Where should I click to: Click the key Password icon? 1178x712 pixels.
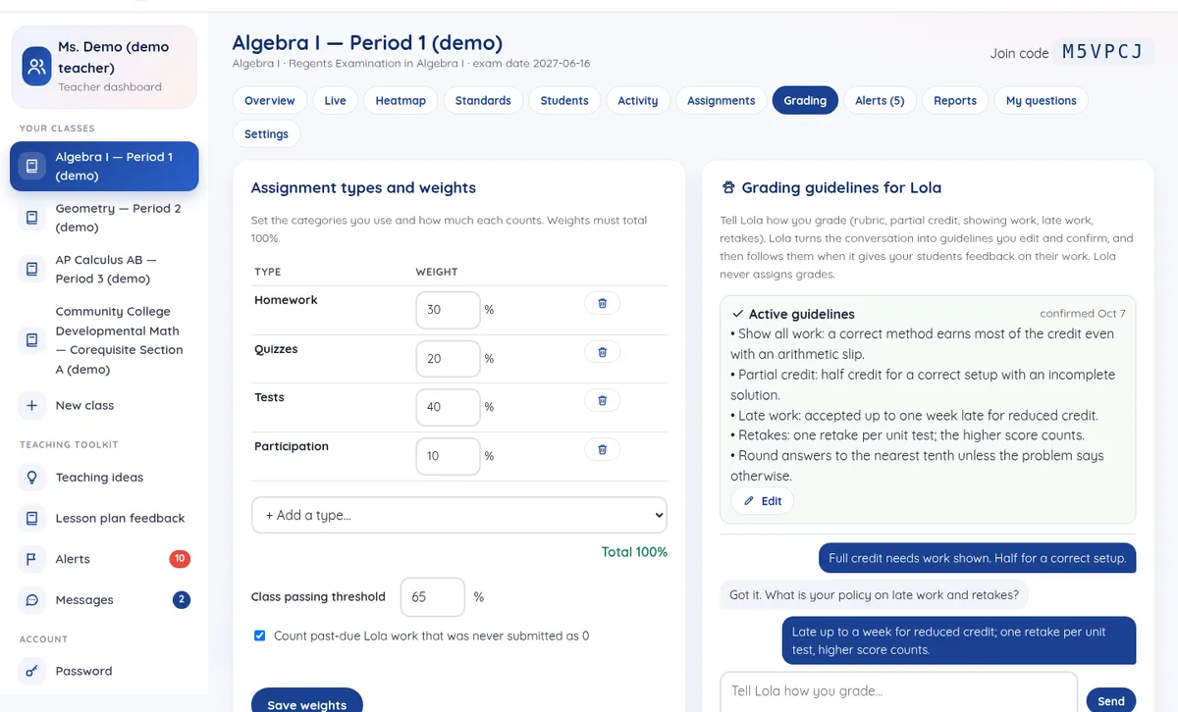(x=32, y=672)
